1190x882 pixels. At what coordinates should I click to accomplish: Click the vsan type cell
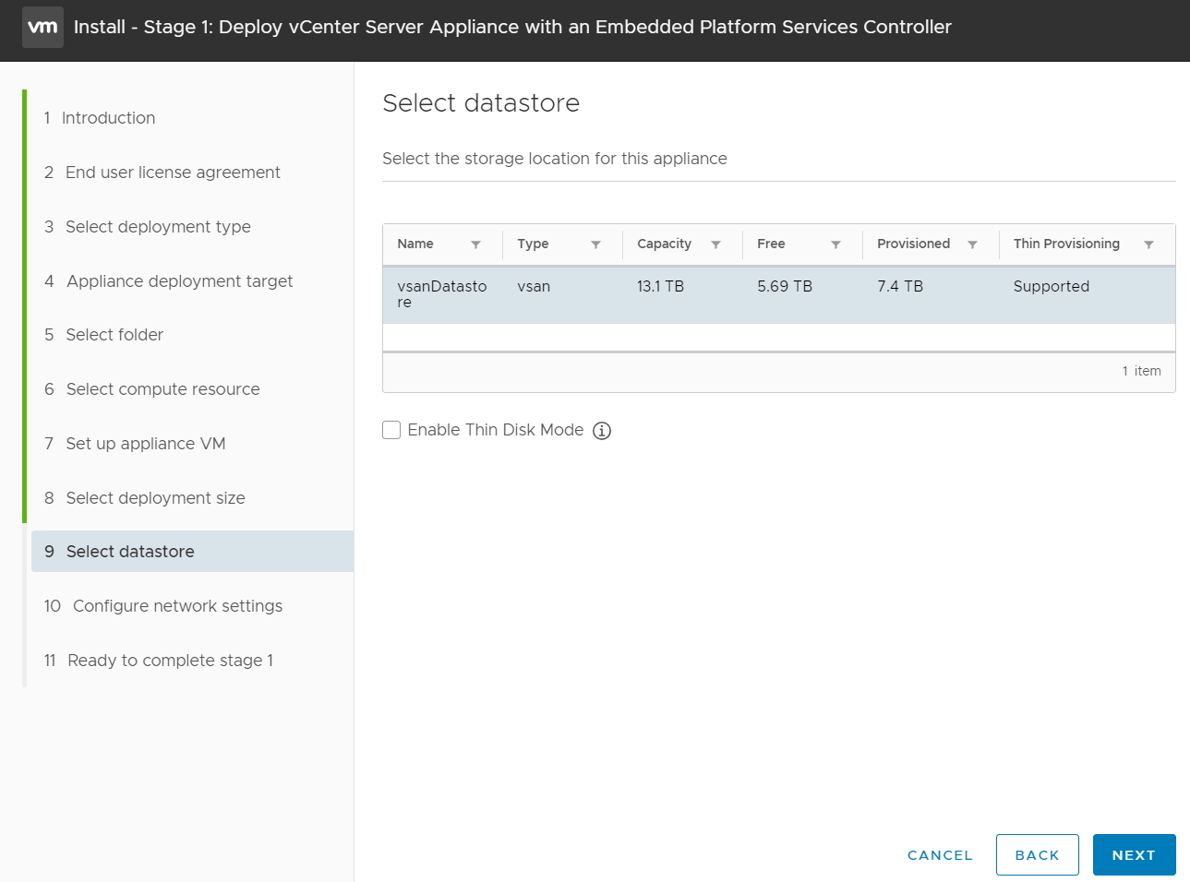(x=534, y=287)
